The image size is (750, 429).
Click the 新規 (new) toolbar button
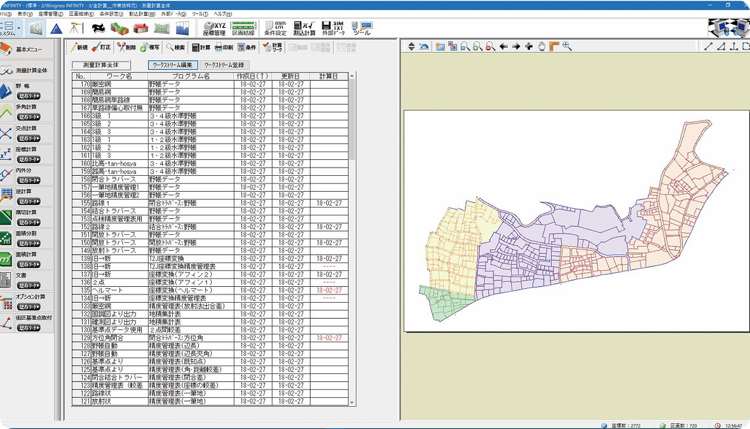tap(79, 48)
